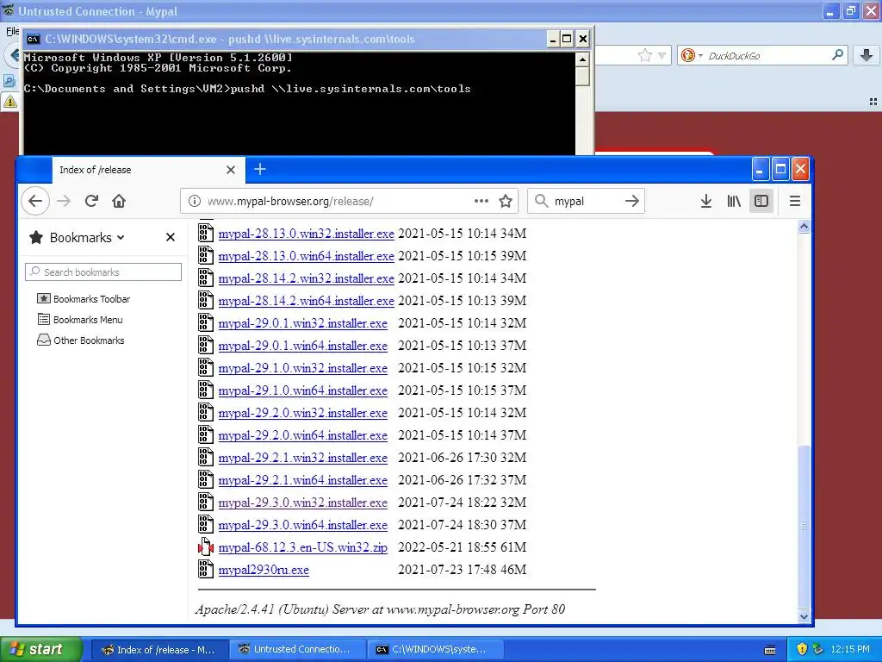Open the Library icon in toolbar

click(734, 201)
